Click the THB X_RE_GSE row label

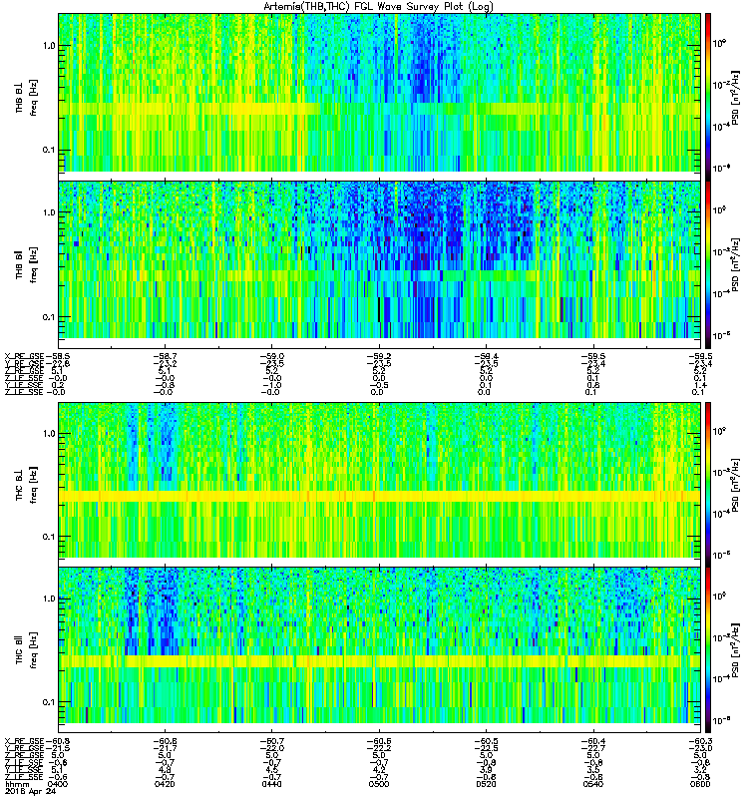[24, 356]
